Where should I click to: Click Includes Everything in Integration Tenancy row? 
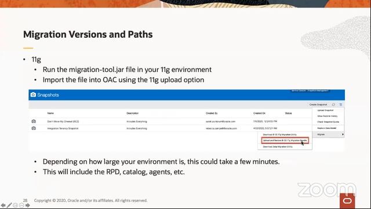pos(137,128)
